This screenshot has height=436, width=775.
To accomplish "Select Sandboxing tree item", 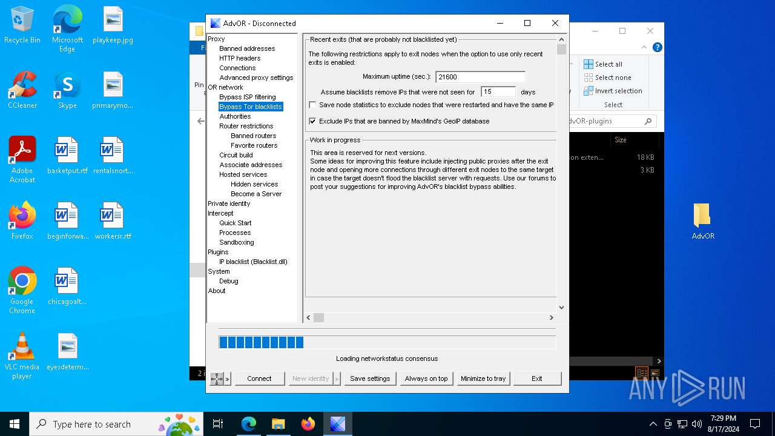I will pos(236,242).
